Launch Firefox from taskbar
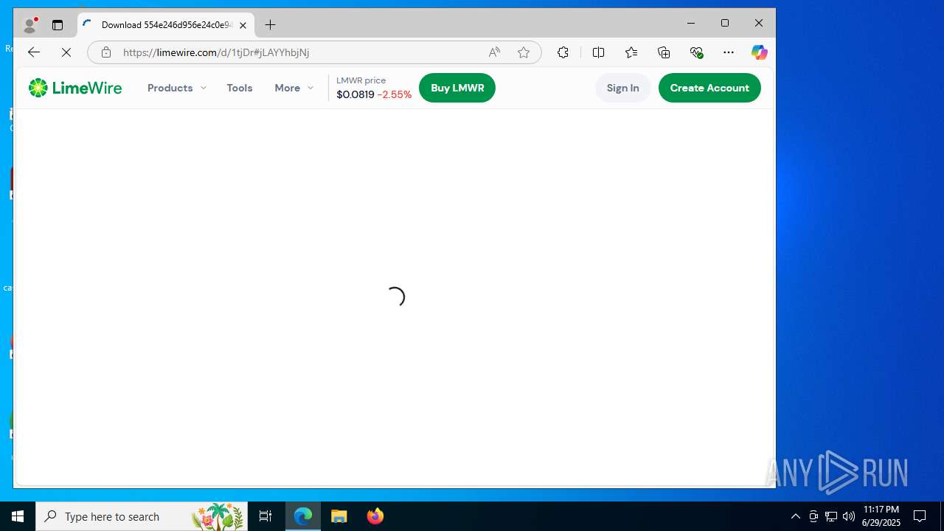The height and width of the screenshot is (531, 944). (x=375, y=516)
